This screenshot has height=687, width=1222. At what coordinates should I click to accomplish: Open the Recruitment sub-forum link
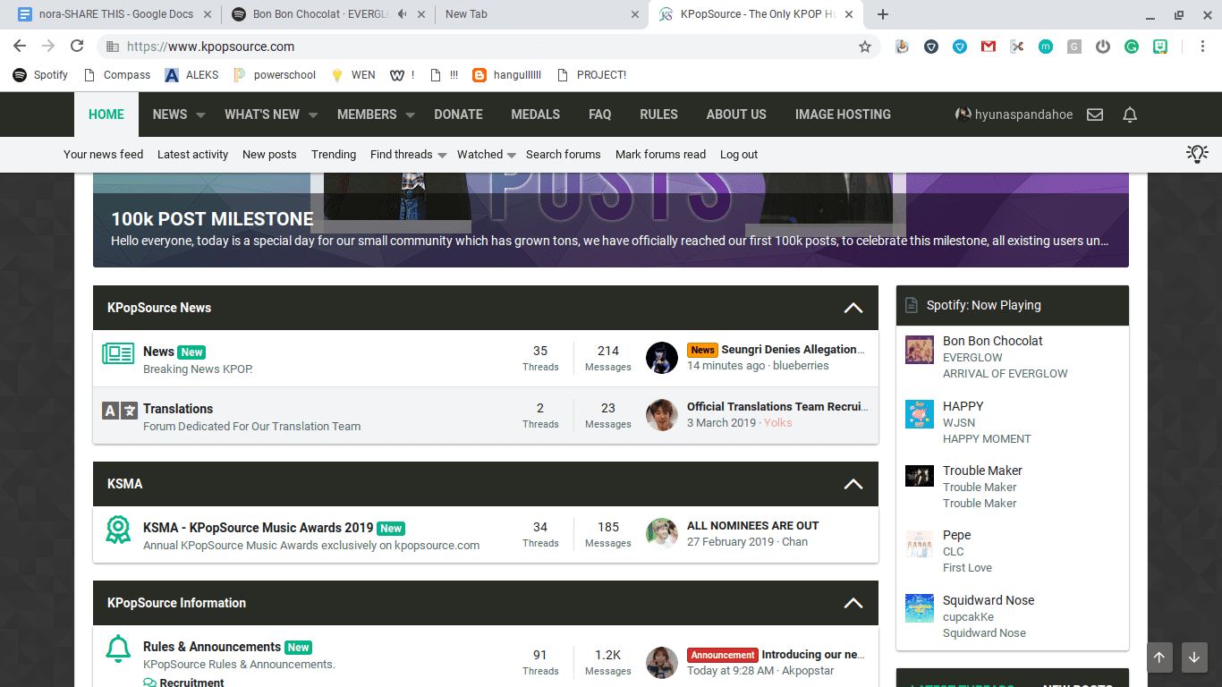pos(191,683)
